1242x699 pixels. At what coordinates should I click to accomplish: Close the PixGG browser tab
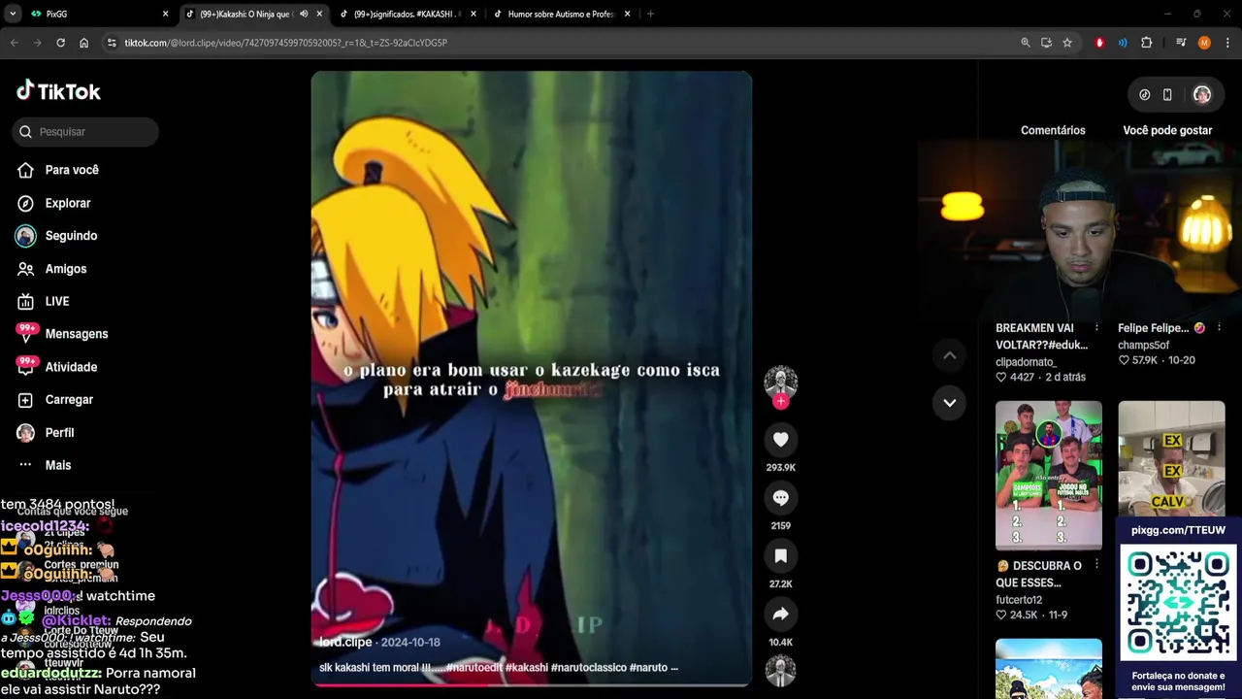(x=165, y=14)
